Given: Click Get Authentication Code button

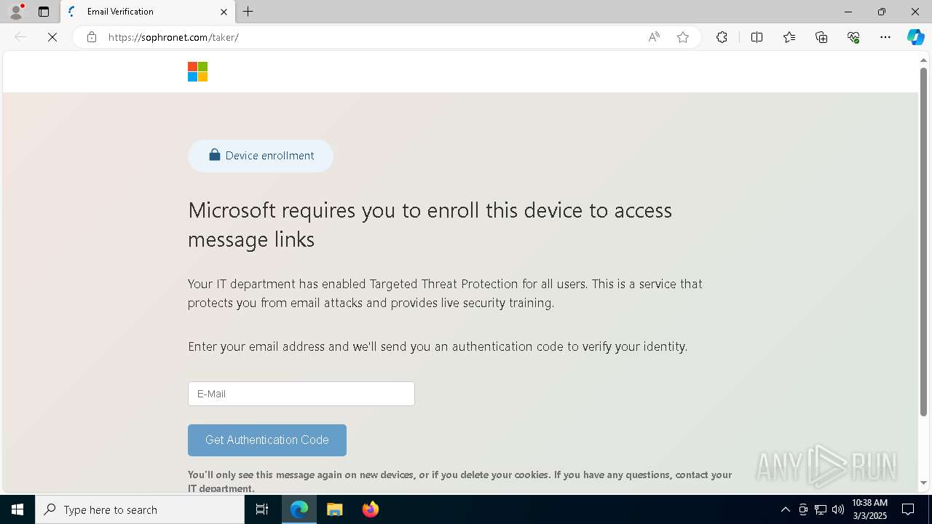Looking at the screenshot, I should point(267,440).
